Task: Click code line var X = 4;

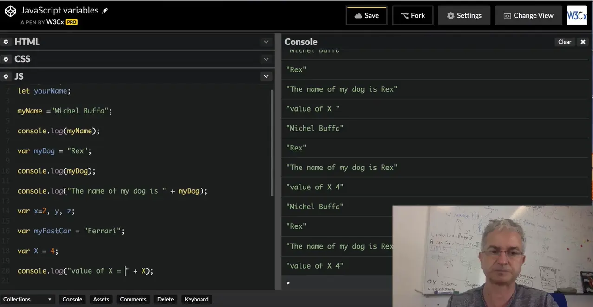Action: point(38,251)
